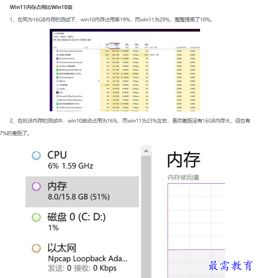Expand the Microsoft Edge (5) process row

click(x=54, y=77)
